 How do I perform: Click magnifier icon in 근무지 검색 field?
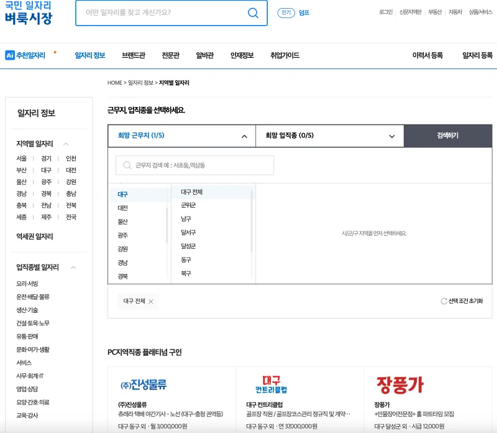(127, 165)
